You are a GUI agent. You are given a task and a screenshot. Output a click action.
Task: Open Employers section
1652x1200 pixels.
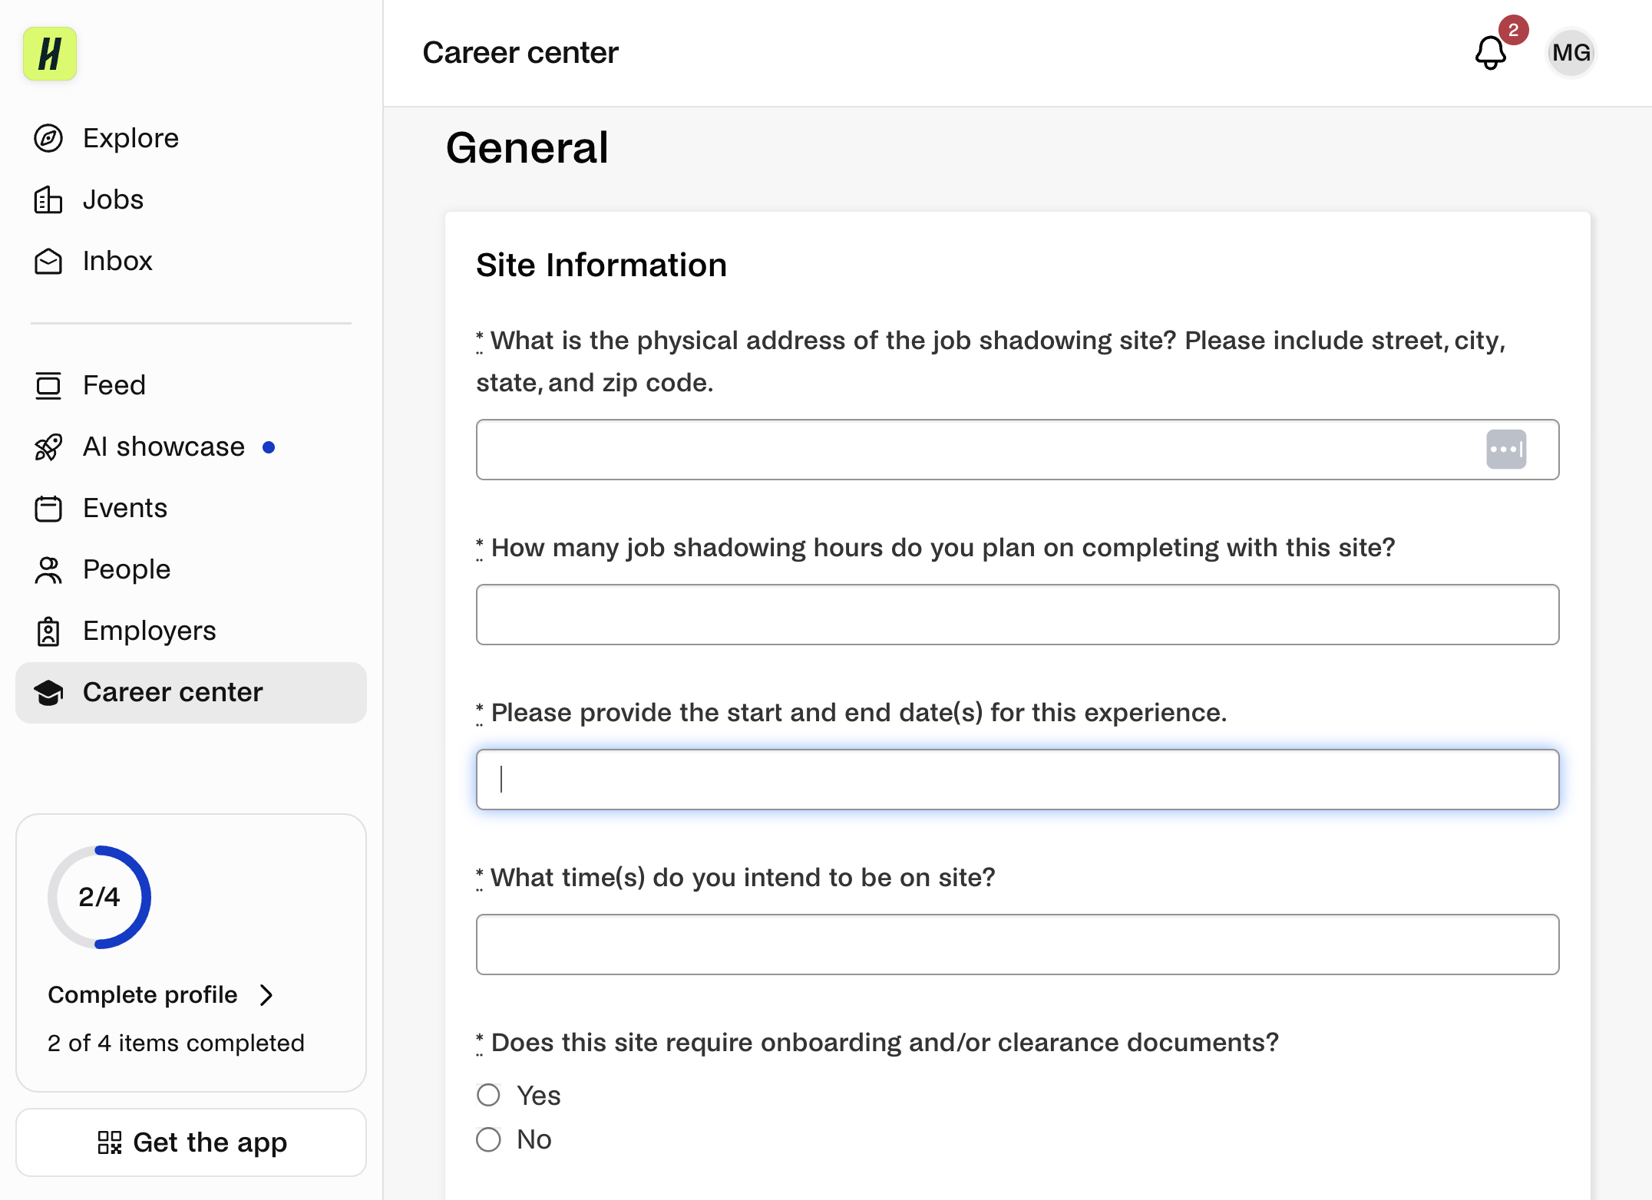[x=191, y=631]
